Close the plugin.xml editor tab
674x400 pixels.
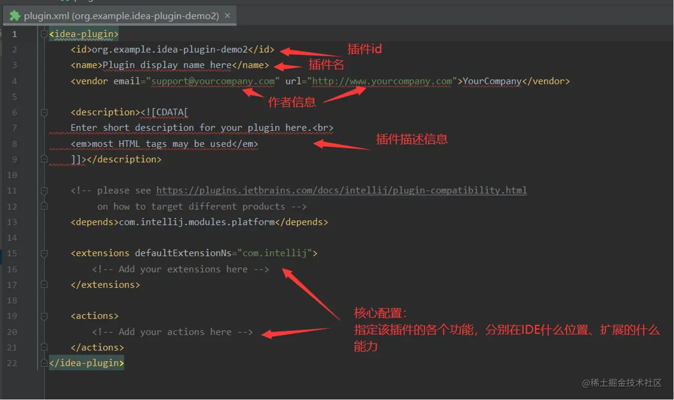[227, 16]
